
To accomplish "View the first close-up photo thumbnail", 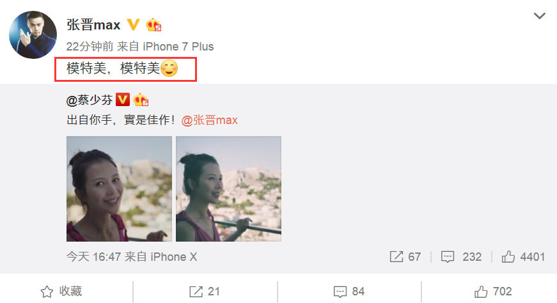I will (x=119, y=189).
